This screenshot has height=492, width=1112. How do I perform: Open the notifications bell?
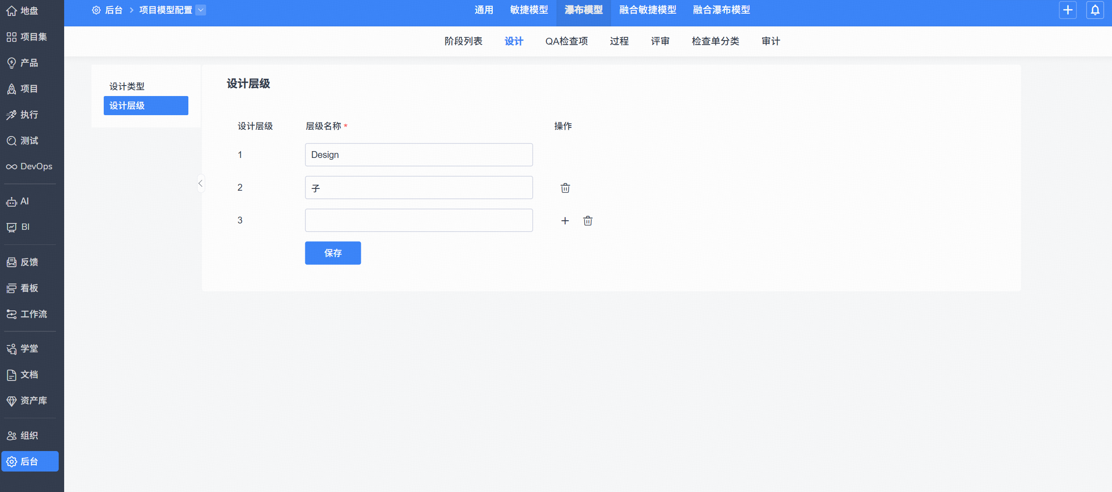1095,10
